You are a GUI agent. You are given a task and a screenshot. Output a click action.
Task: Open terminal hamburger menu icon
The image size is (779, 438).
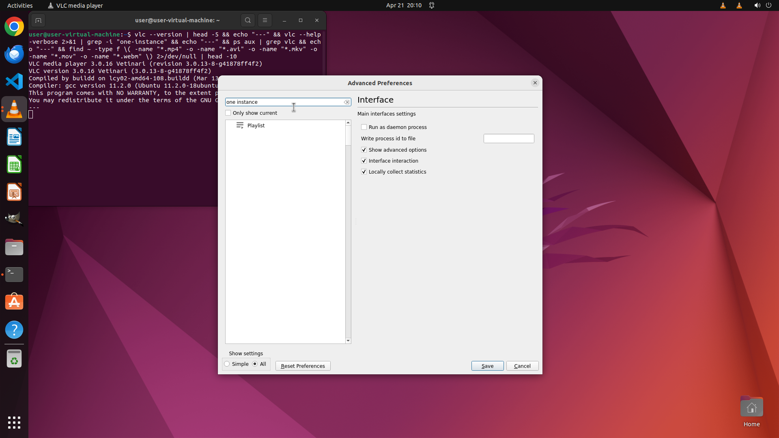pyautogui.click(x=265, y=20)
